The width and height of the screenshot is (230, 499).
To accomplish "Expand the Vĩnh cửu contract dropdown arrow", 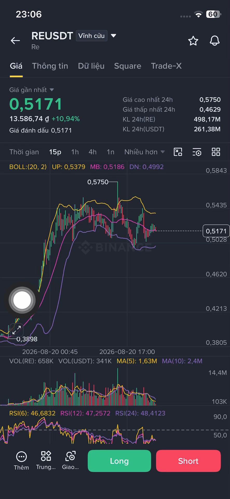I will click(113, 36).
